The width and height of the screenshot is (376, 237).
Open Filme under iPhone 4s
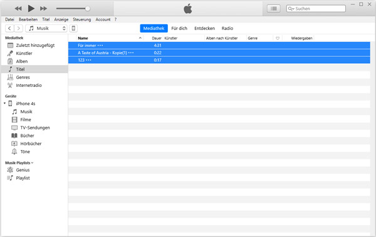26,119
